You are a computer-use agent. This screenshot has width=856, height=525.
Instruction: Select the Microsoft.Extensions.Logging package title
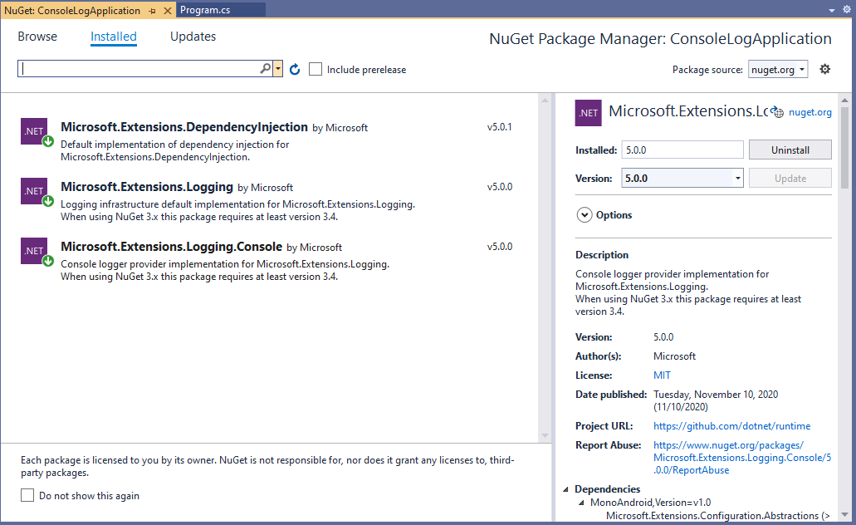pos(147,187)
